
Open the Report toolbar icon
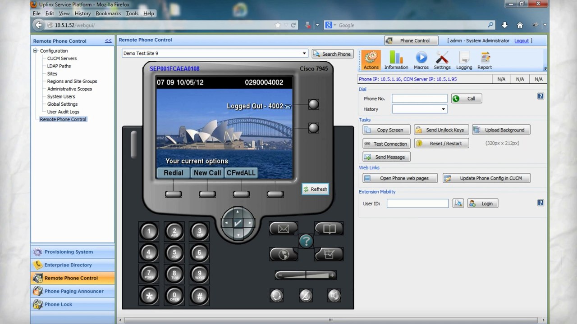click(x=485, y=60)
